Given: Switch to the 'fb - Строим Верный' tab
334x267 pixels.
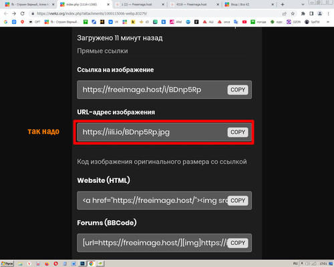Looking at the screenshot, I should (x=29, y=5).
